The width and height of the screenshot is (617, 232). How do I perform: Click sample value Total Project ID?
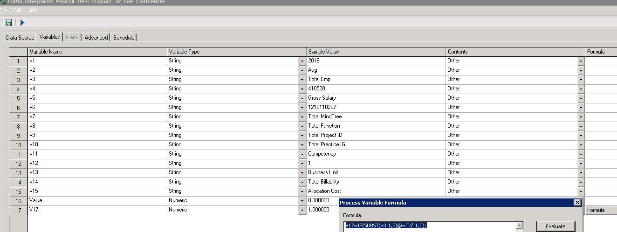[x=376, y=136]
